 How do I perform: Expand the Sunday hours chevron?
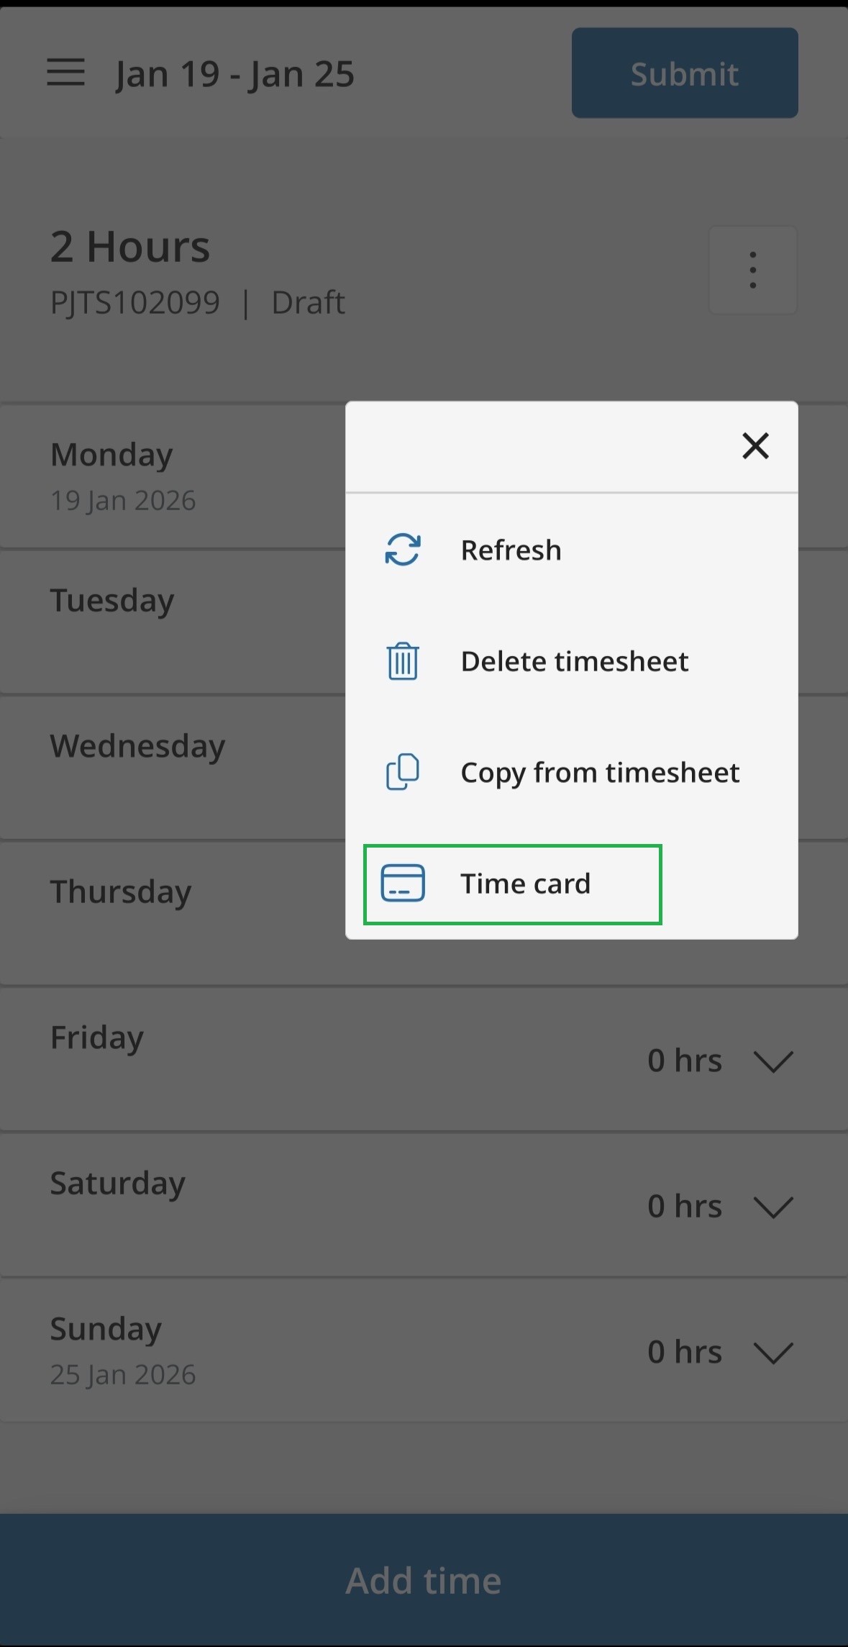pyautogui.click(x=772, y=1352)
